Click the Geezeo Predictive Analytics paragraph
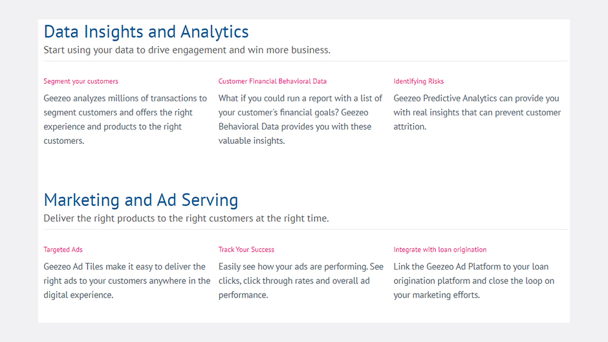608x342 pixels. 477,112
